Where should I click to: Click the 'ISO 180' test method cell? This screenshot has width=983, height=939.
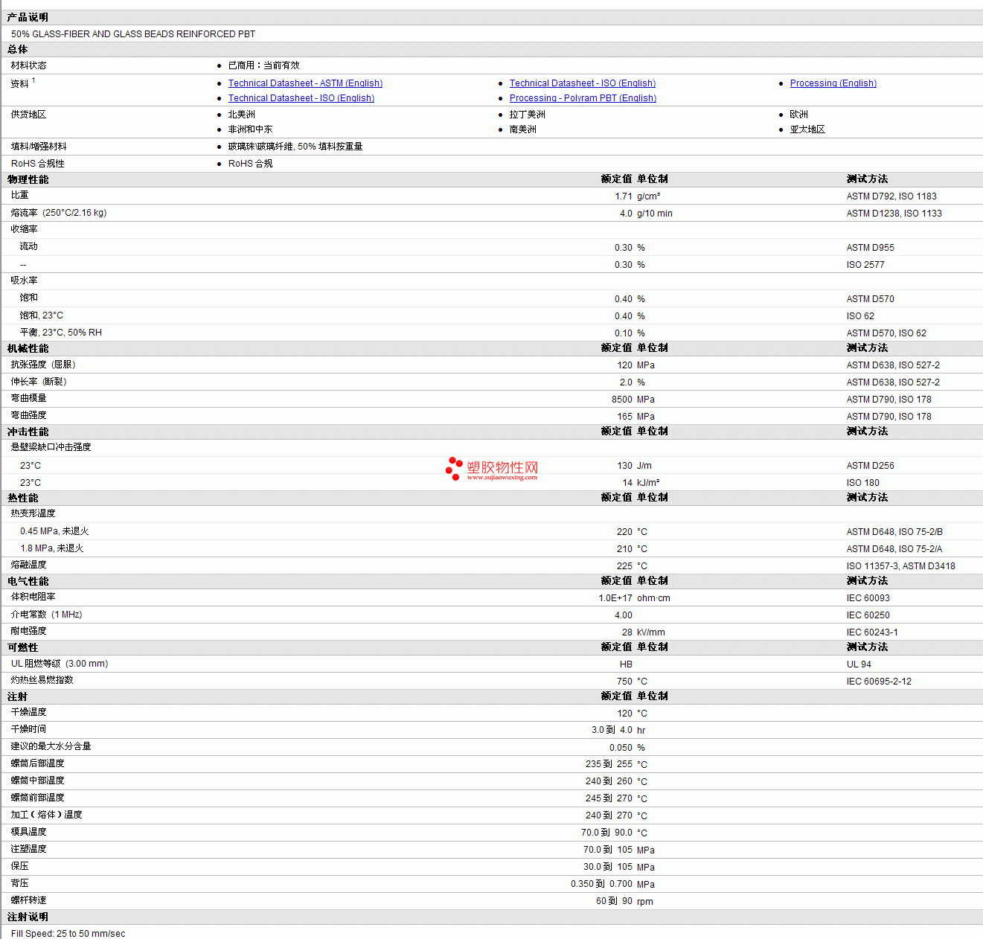(863, 483)
